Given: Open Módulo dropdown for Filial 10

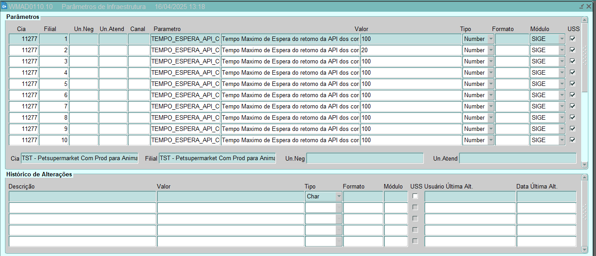Looking at the screenshot, I should click(561, 140).
